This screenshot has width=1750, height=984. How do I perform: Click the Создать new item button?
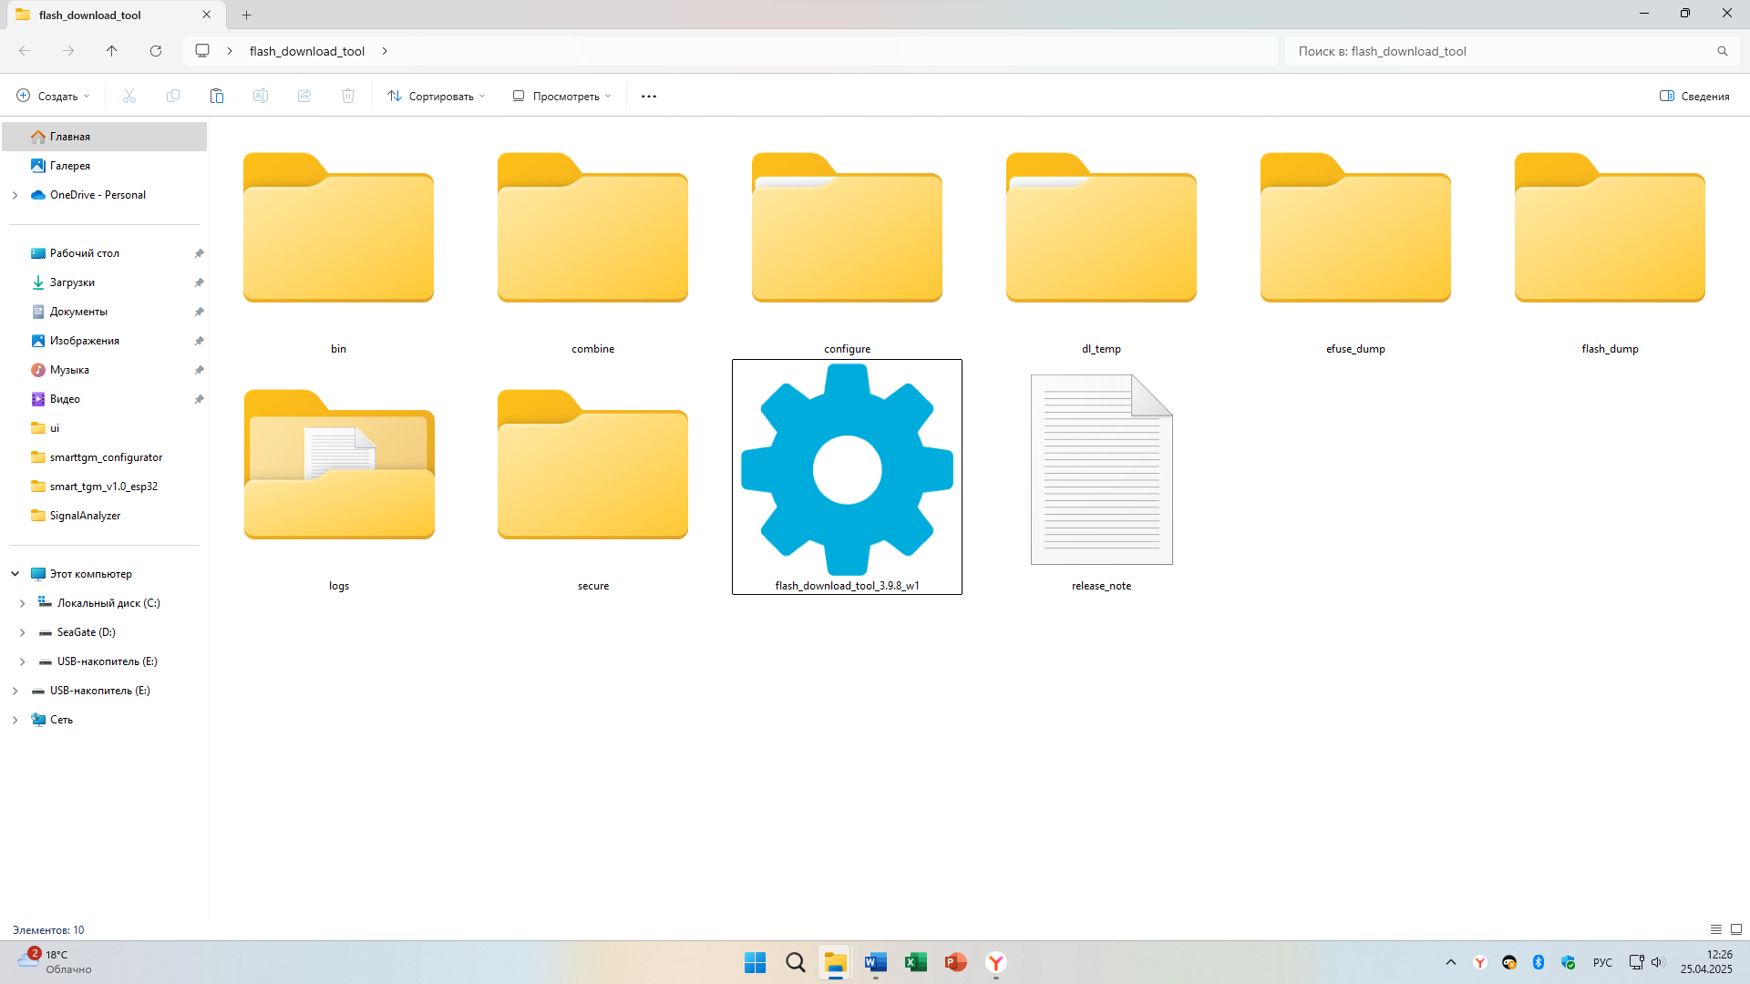pos(53,96)
